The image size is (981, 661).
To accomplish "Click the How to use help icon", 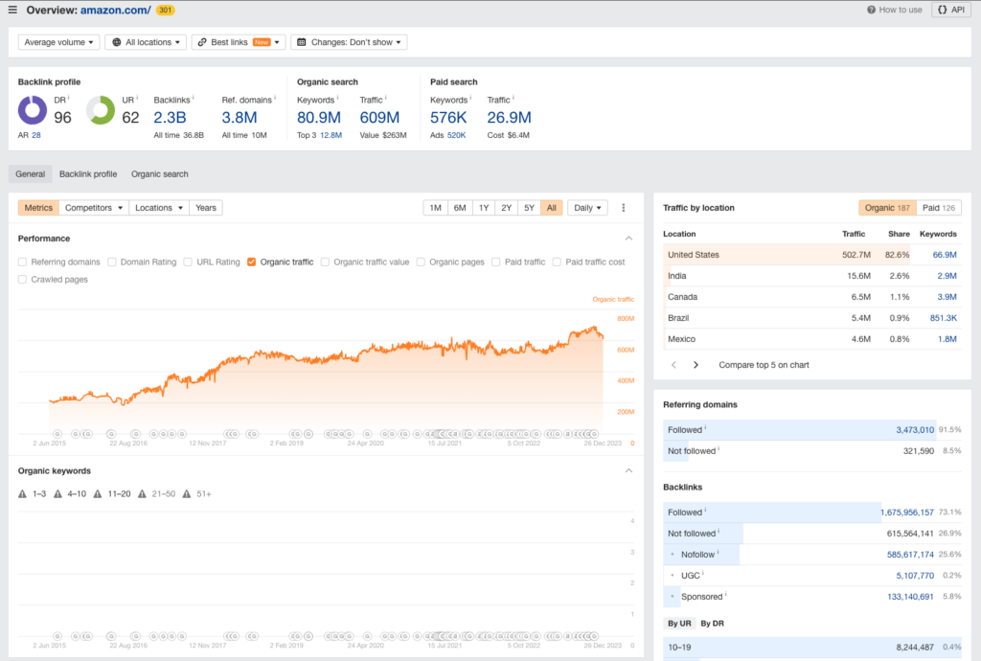I will [871, 10].
